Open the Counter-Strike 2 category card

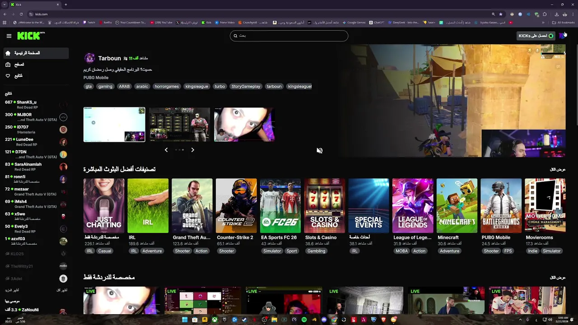tap(236, 206)
